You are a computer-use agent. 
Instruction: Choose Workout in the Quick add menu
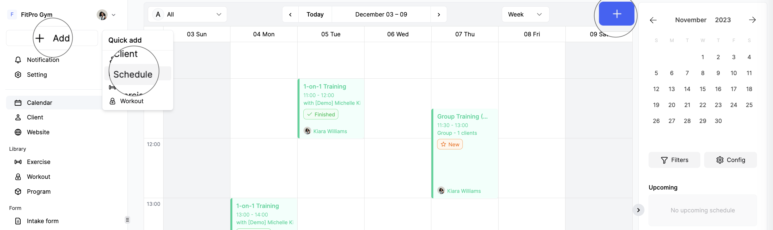pyautogui.click(x=138, y=101)
